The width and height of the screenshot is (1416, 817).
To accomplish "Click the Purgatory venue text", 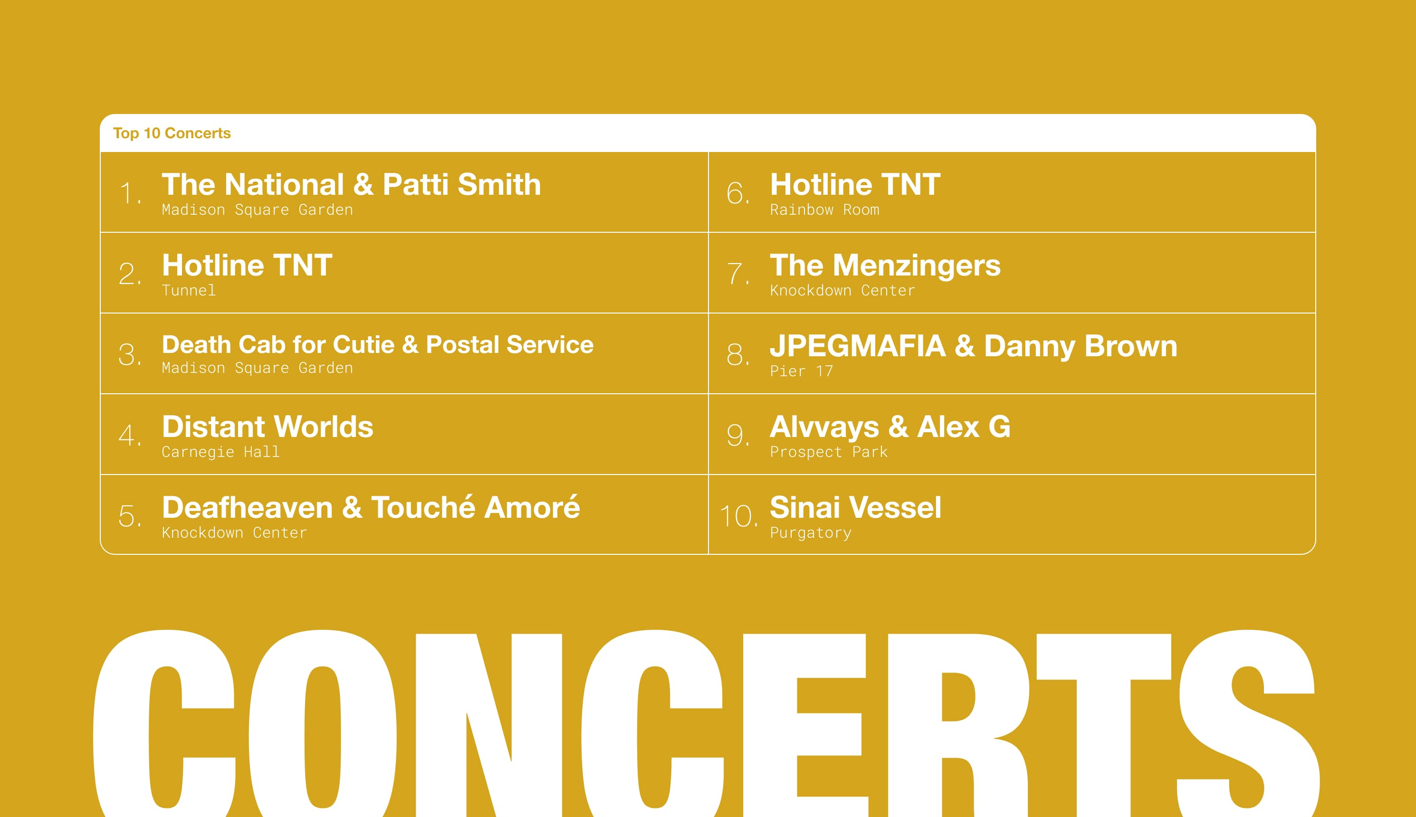I will tap(811, 533).
